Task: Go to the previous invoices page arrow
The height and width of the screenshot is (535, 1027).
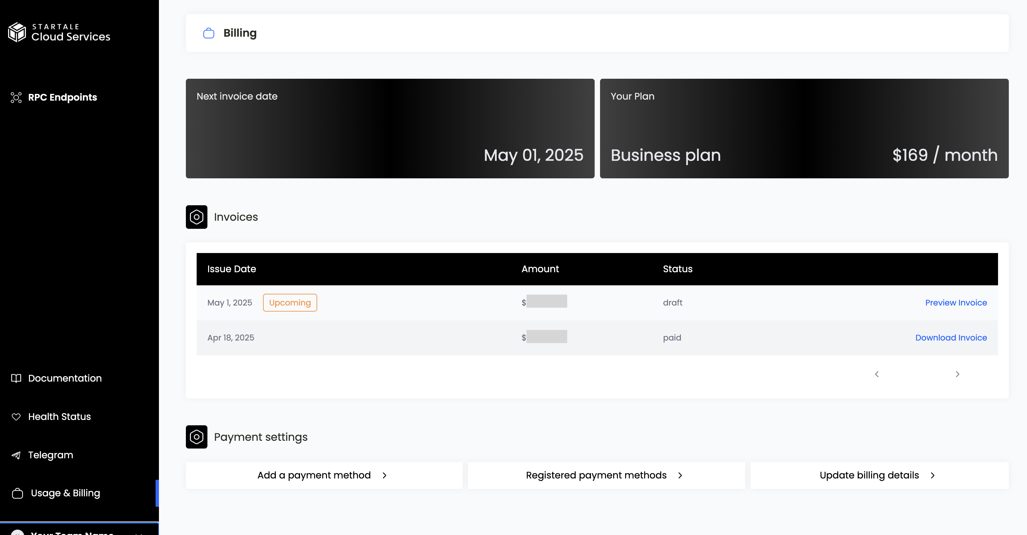Action: click(877, 374)
